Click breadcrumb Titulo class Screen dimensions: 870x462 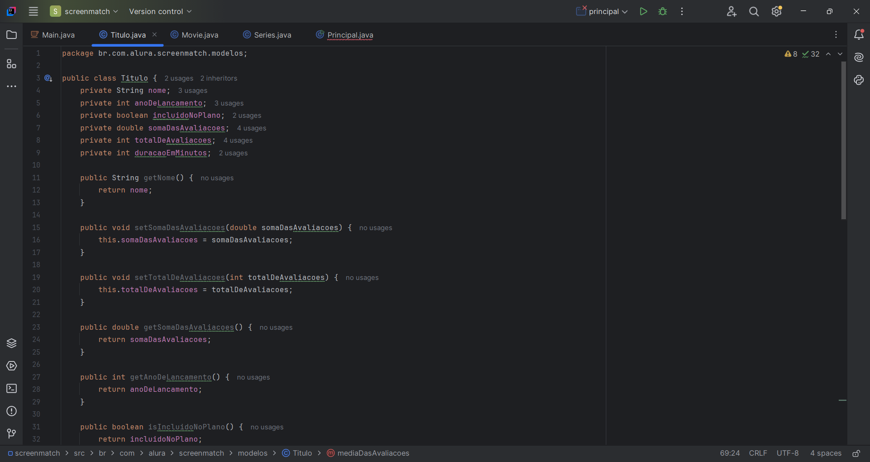pos(297,453)
